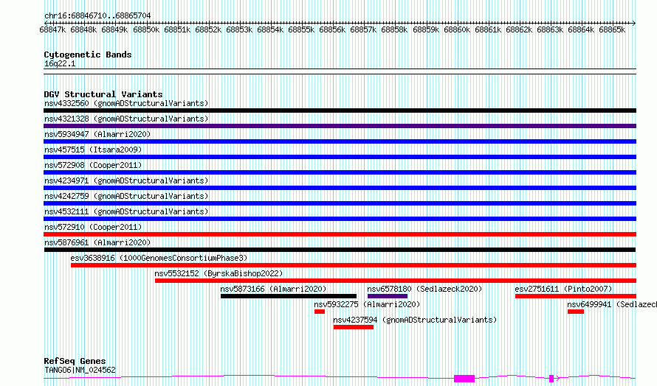
Task: Select the purple nsv4321328 variant bar
Action: 340,126
